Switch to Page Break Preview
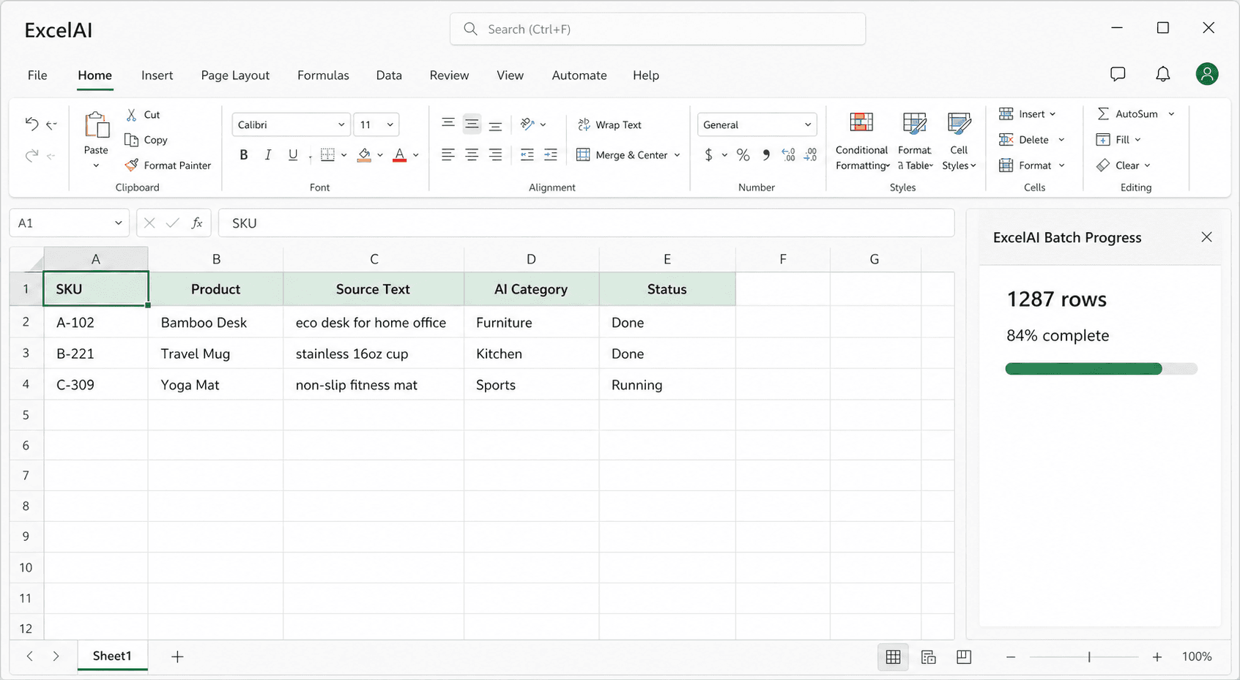This screenshot has height=680, width=1240. click(x=964, y=657)
